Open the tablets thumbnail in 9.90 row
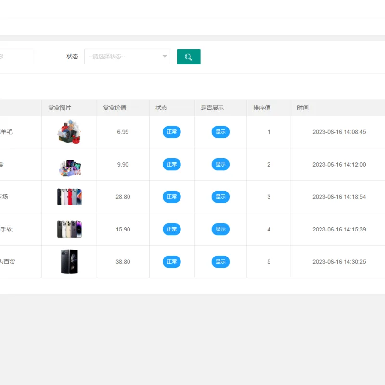The image size is (385, 385). (70, 167)
